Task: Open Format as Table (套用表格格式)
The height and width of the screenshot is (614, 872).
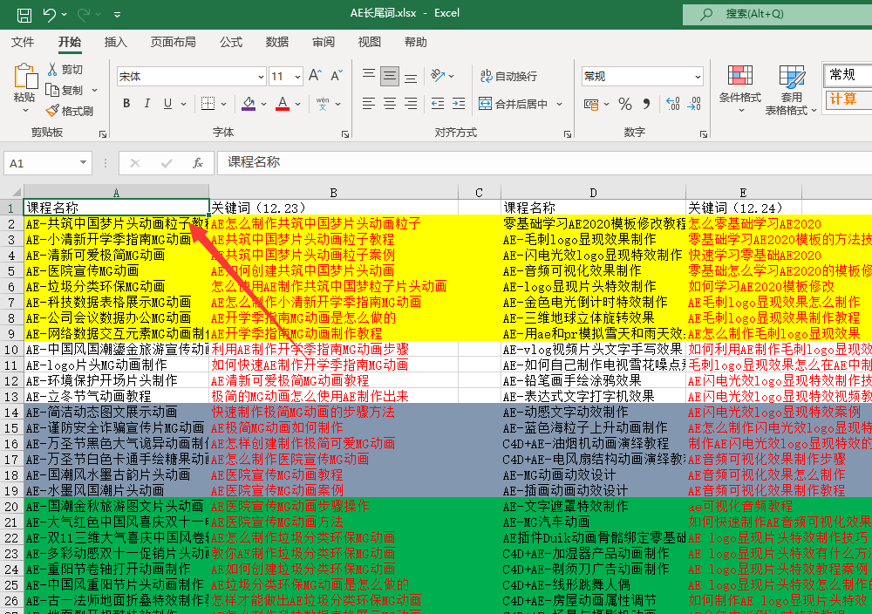Action: pos(791,90)
